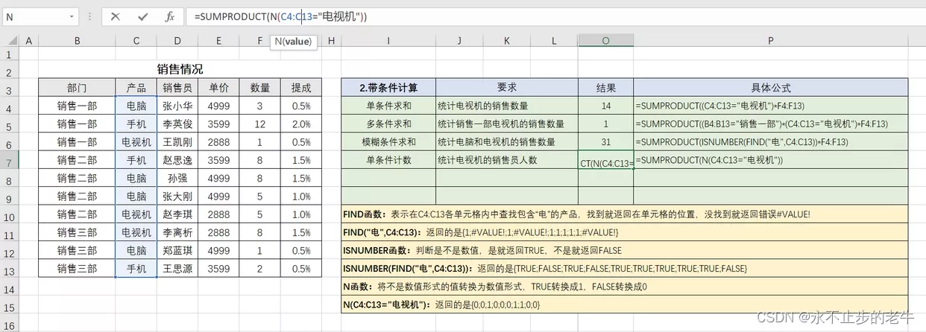Image resolution: width=926 pixels, height=332 pixels.
Task: Select the cell containing 张大刚
Action: click(177, 197)
